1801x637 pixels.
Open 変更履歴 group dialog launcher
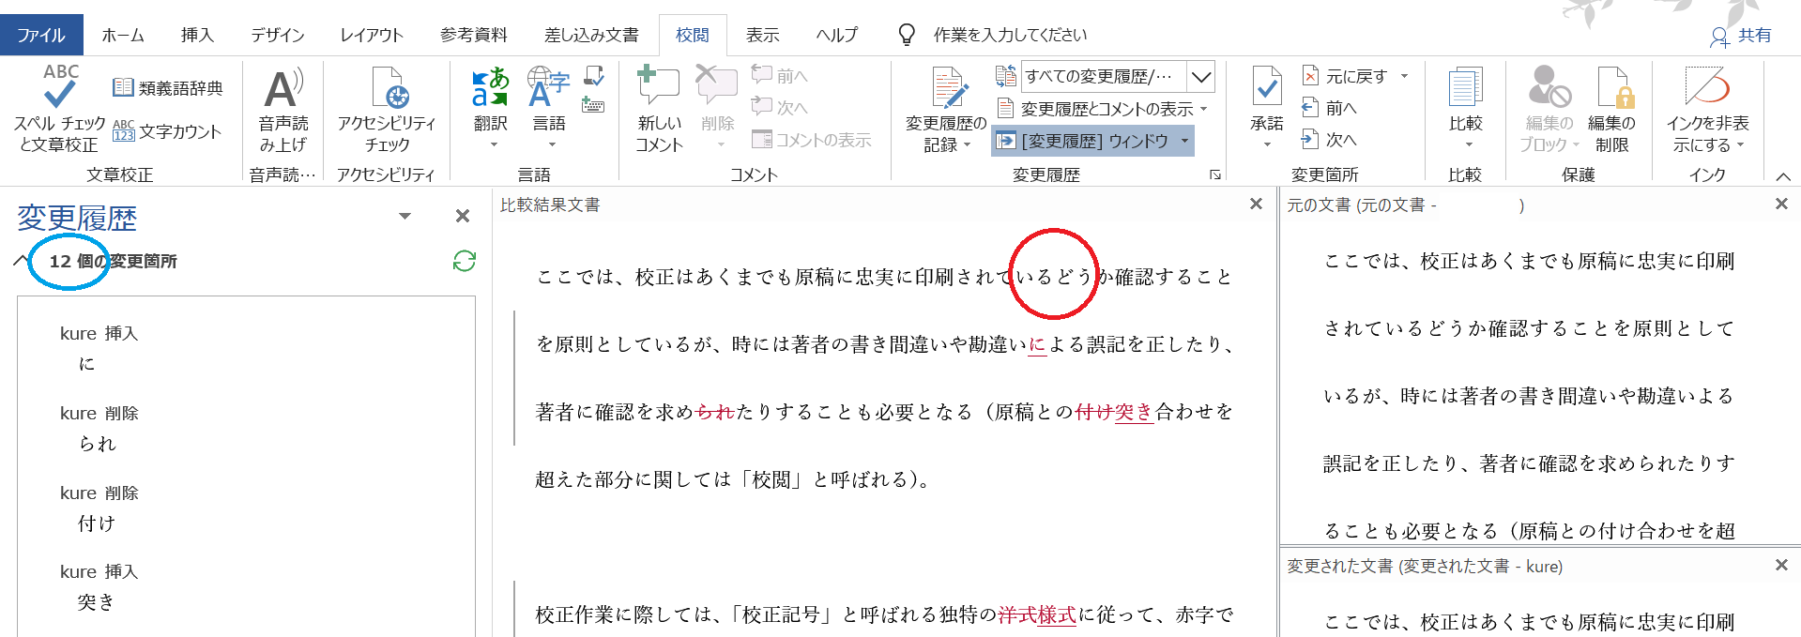[1215, 174]
